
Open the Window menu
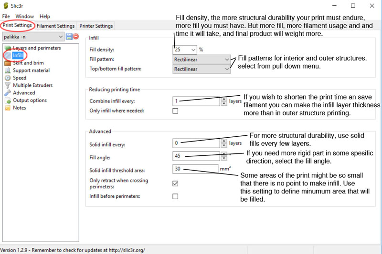click(25, 16)
